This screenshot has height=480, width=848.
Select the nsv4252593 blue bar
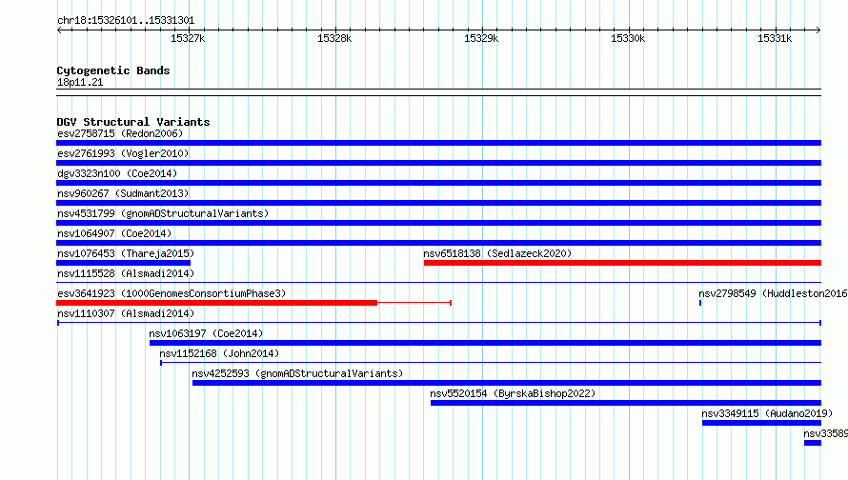507,383
